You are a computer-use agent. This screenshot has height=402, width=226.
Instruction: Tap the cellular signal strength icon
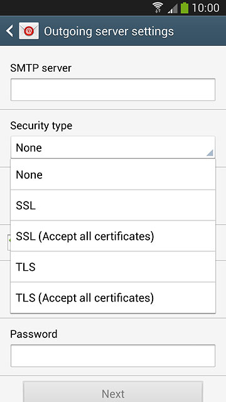[173, 8]
